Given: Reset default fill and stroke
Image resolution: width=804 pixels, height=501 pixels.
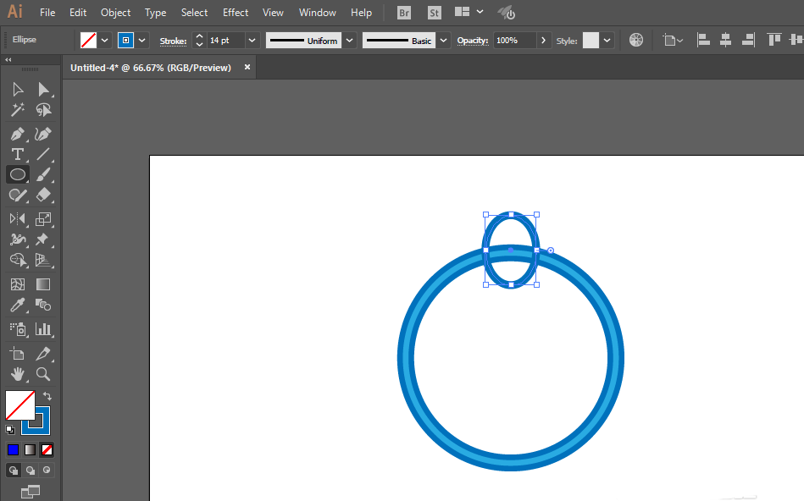Looking at the screenshot, I should coord(10,430).
